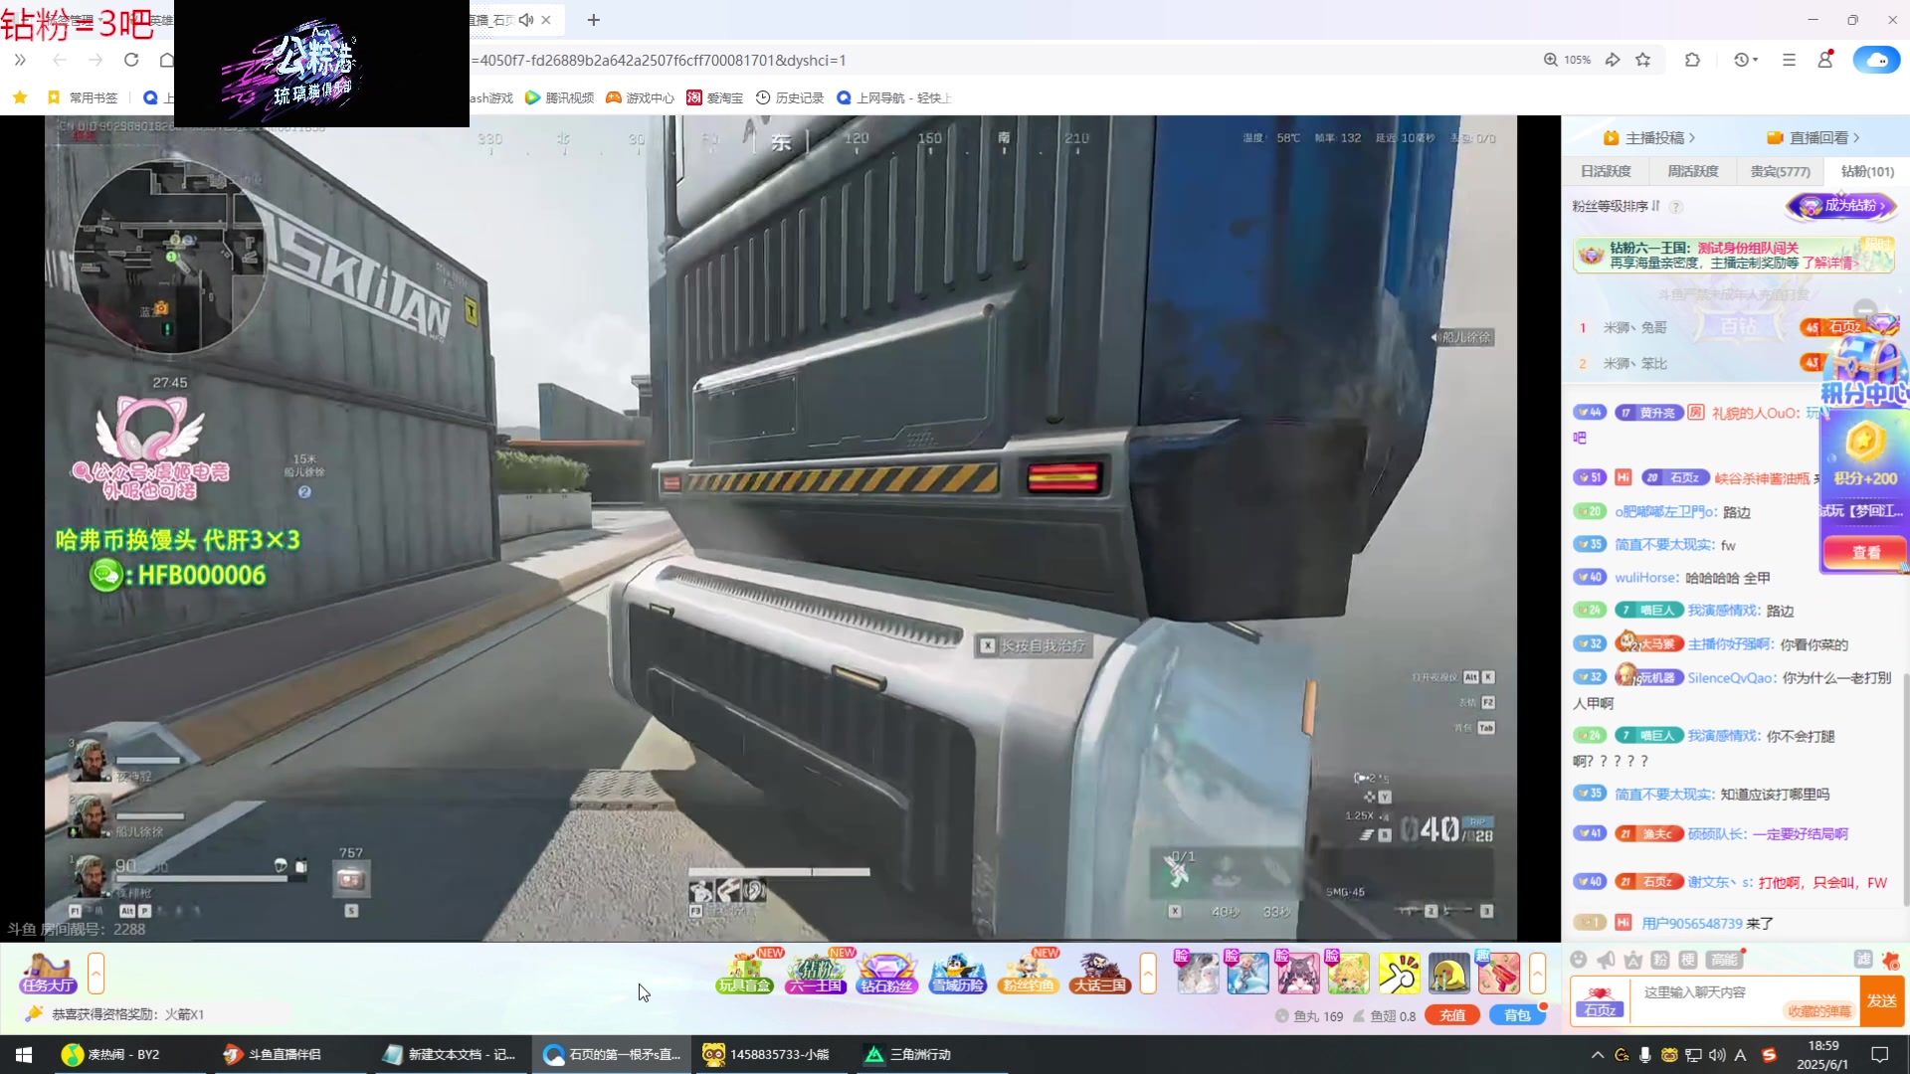Open 腾讯视频 bookmark
Screen dimensions: 1910x1074
[559, 97]
